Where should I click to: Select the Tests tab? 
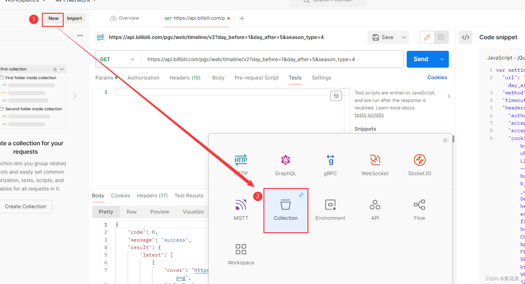(x=295, y=78)
